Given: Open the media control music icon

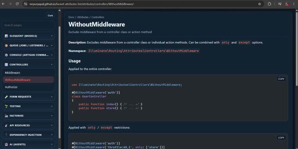Looking at the screenshot, I should point(280,4).
